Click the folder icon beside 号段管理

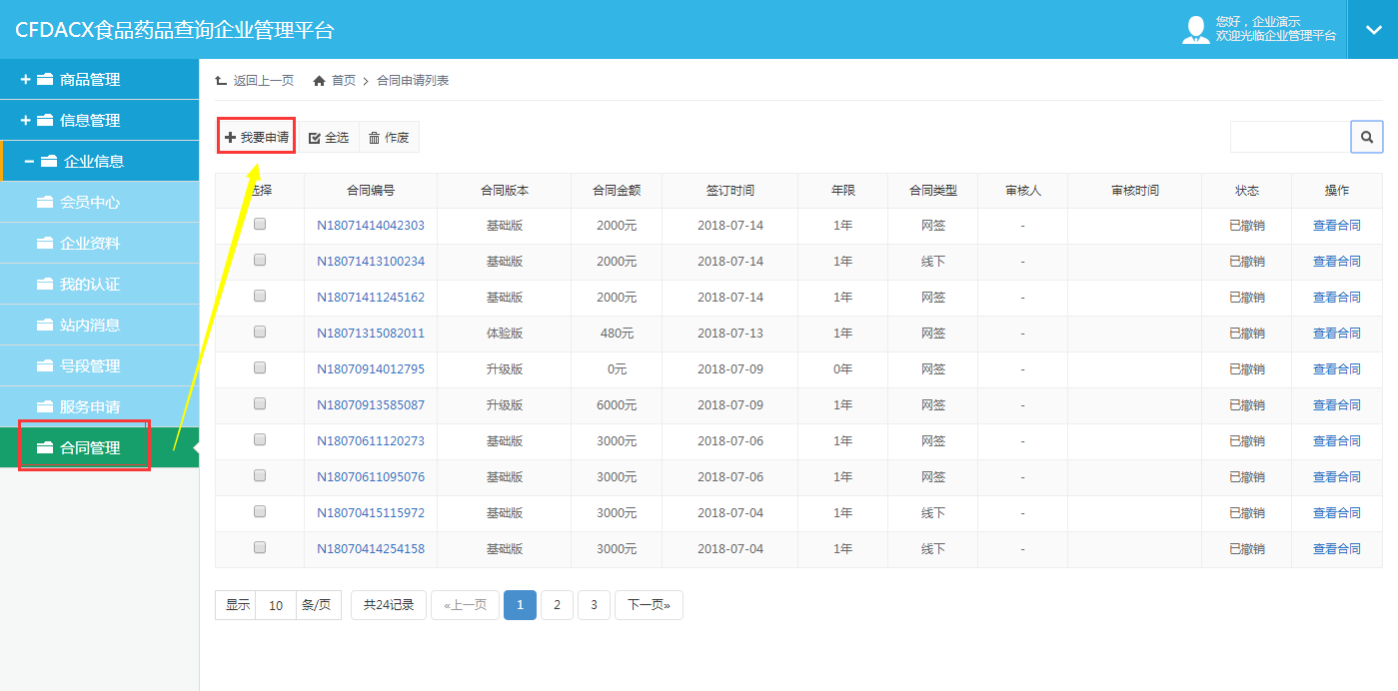[x=44, y=365]
